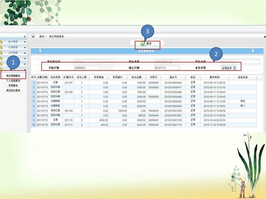Screen dimensions: 266x199
Task: Click the play arrow icon beside breadcrumb
Action: pos(33,37)
